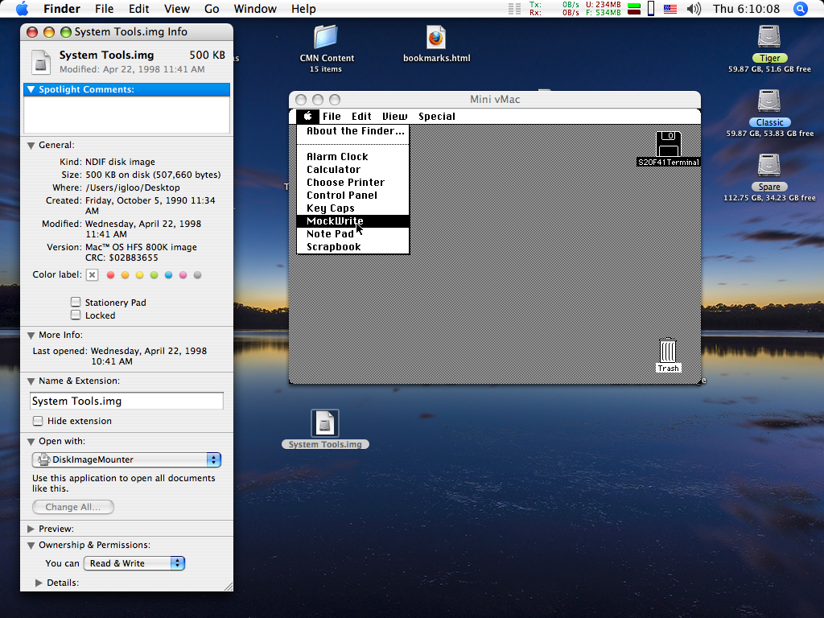
Task: Apply the red color label
Action: pyautogui.click(x=110, y=275)
